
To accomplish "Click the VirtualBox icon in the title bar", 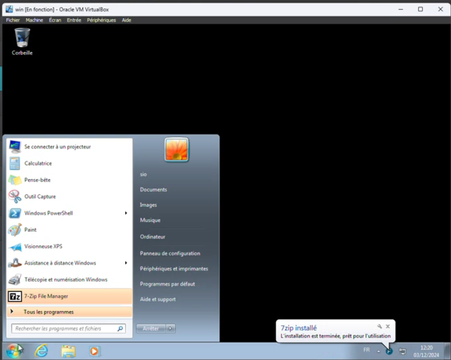I will click(9, 9).
